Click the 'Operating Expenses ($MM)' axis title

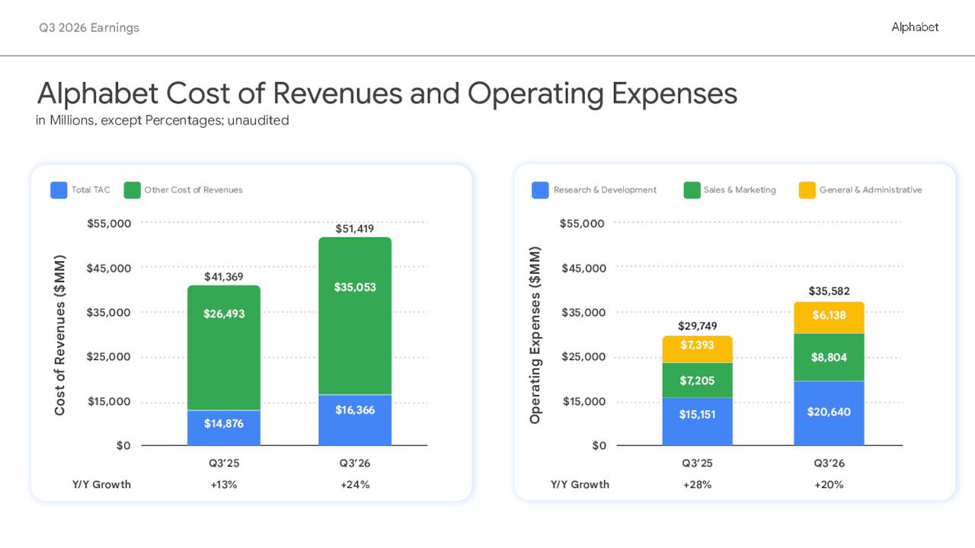pyautogui.click(x=535, y=335)
